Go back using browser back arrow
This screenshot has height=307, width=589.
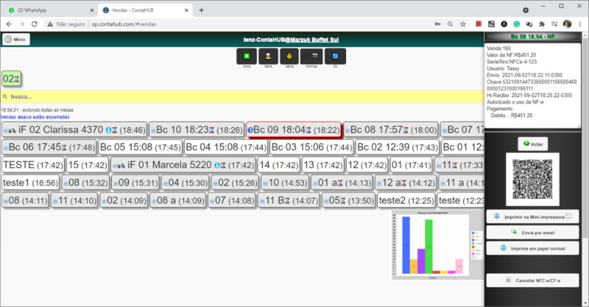9,24
